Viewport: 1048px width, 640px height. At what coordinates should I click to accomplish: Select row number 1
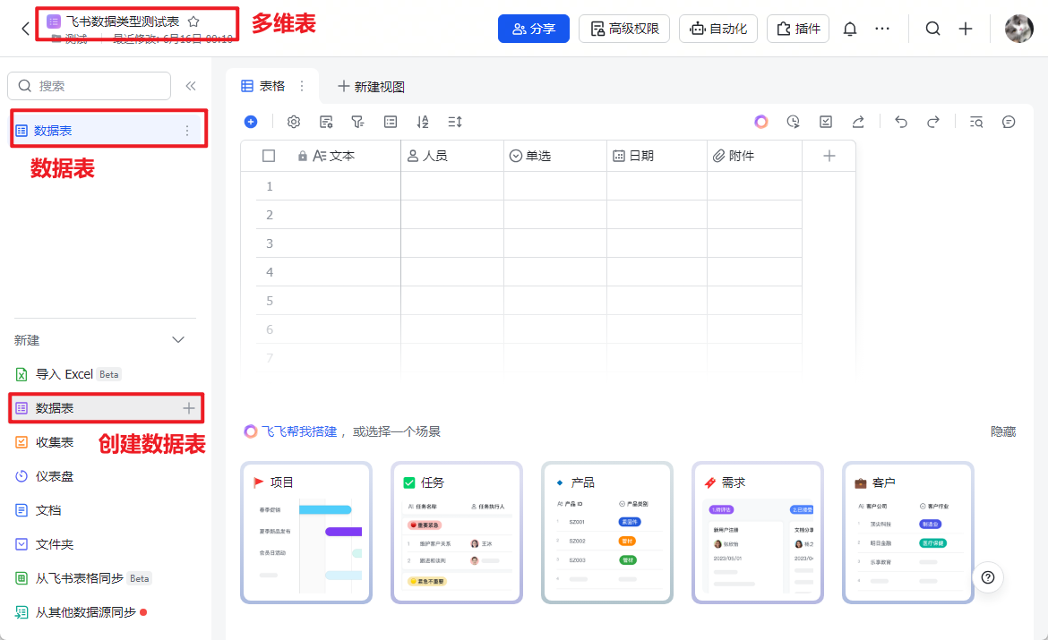point(270,186)
